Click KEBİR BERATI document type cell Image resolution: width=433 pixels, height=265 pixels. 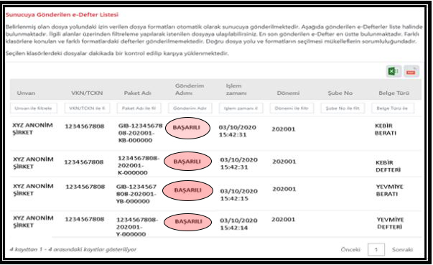[x=385, y=129]
